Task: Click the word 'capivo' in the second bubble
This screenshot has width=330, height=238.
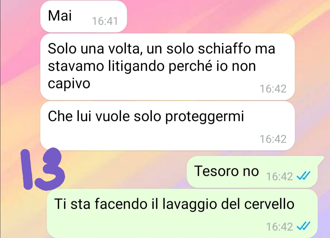Action: point(69,84)
